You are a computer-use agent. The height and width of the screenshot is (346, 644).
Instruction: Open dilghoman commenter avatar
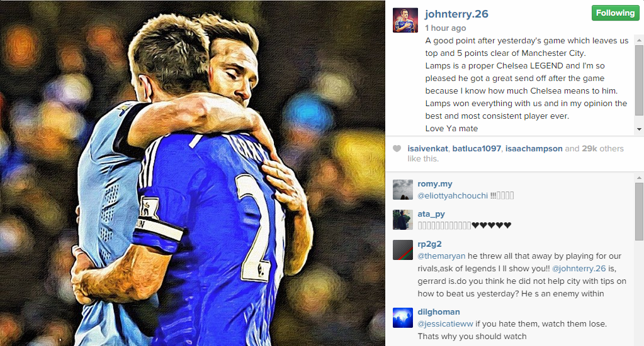coord(402,318)
